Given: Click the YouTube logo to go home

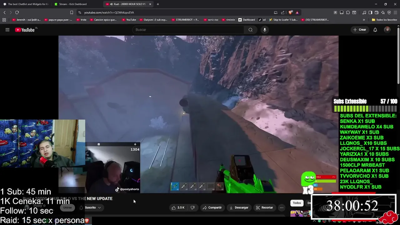Looking at the screenshot, I should click(x=25, y=30).
